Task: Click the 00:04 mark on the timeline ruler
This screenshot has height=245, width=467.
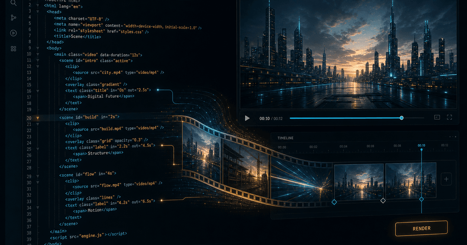Action: (343, 146)
